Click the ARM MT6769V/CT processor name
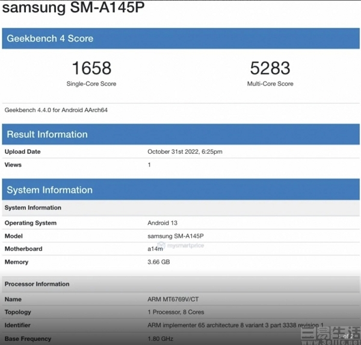The width and height of the screenshot is (361, 345). tap(174, 299)
